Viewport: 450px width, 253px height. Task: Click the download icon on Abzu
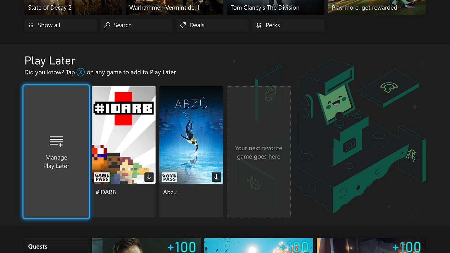point(216,177)
